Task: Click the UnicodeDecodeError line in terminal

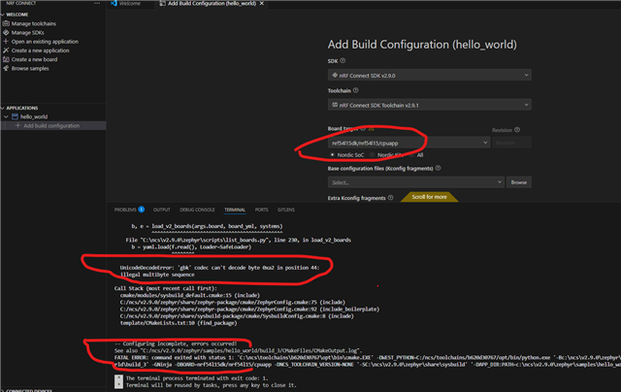Action: [220, 268]
